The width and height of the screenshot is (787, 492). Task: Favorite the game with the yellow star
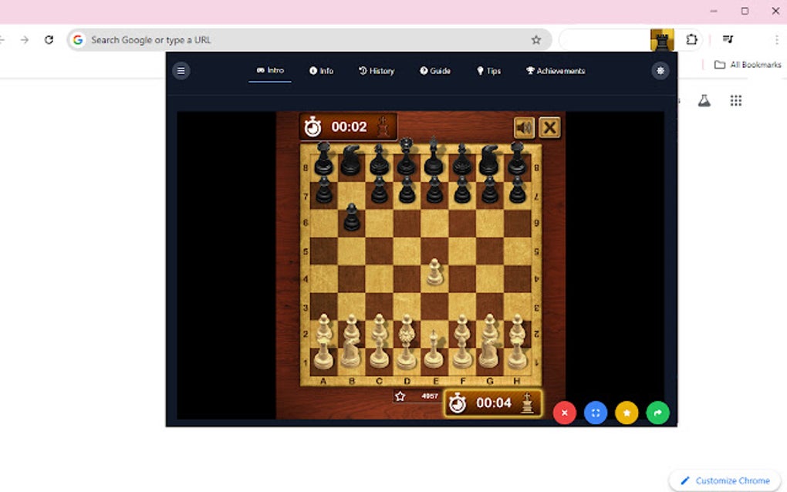pos(626,413)
